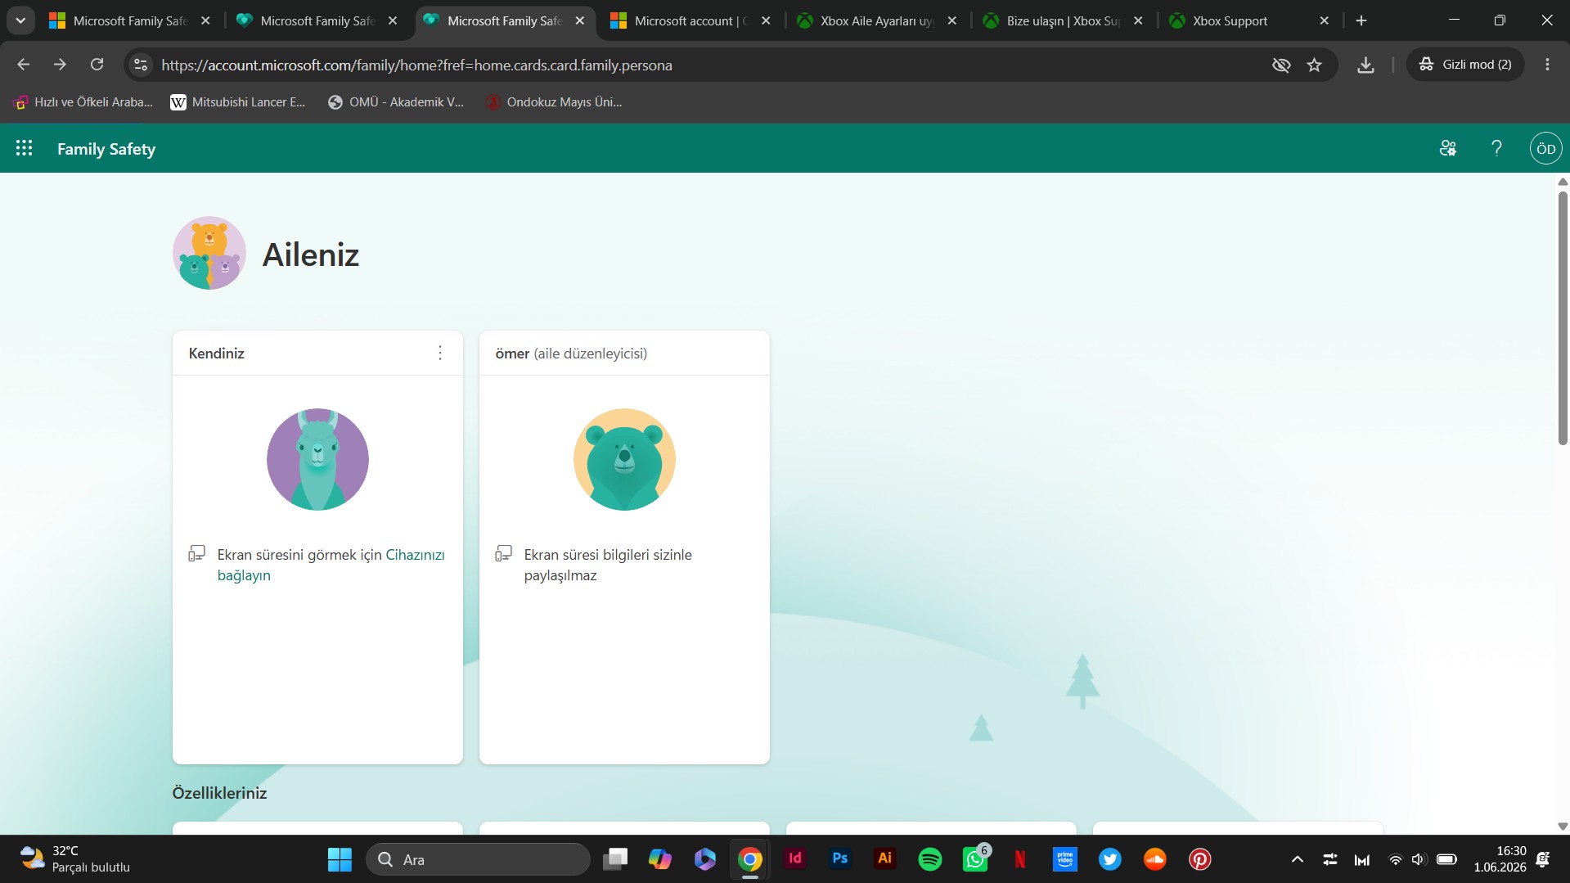Open the help question mark icon
Viewport: 1570px width, 883px height.
pos(1496,148)
